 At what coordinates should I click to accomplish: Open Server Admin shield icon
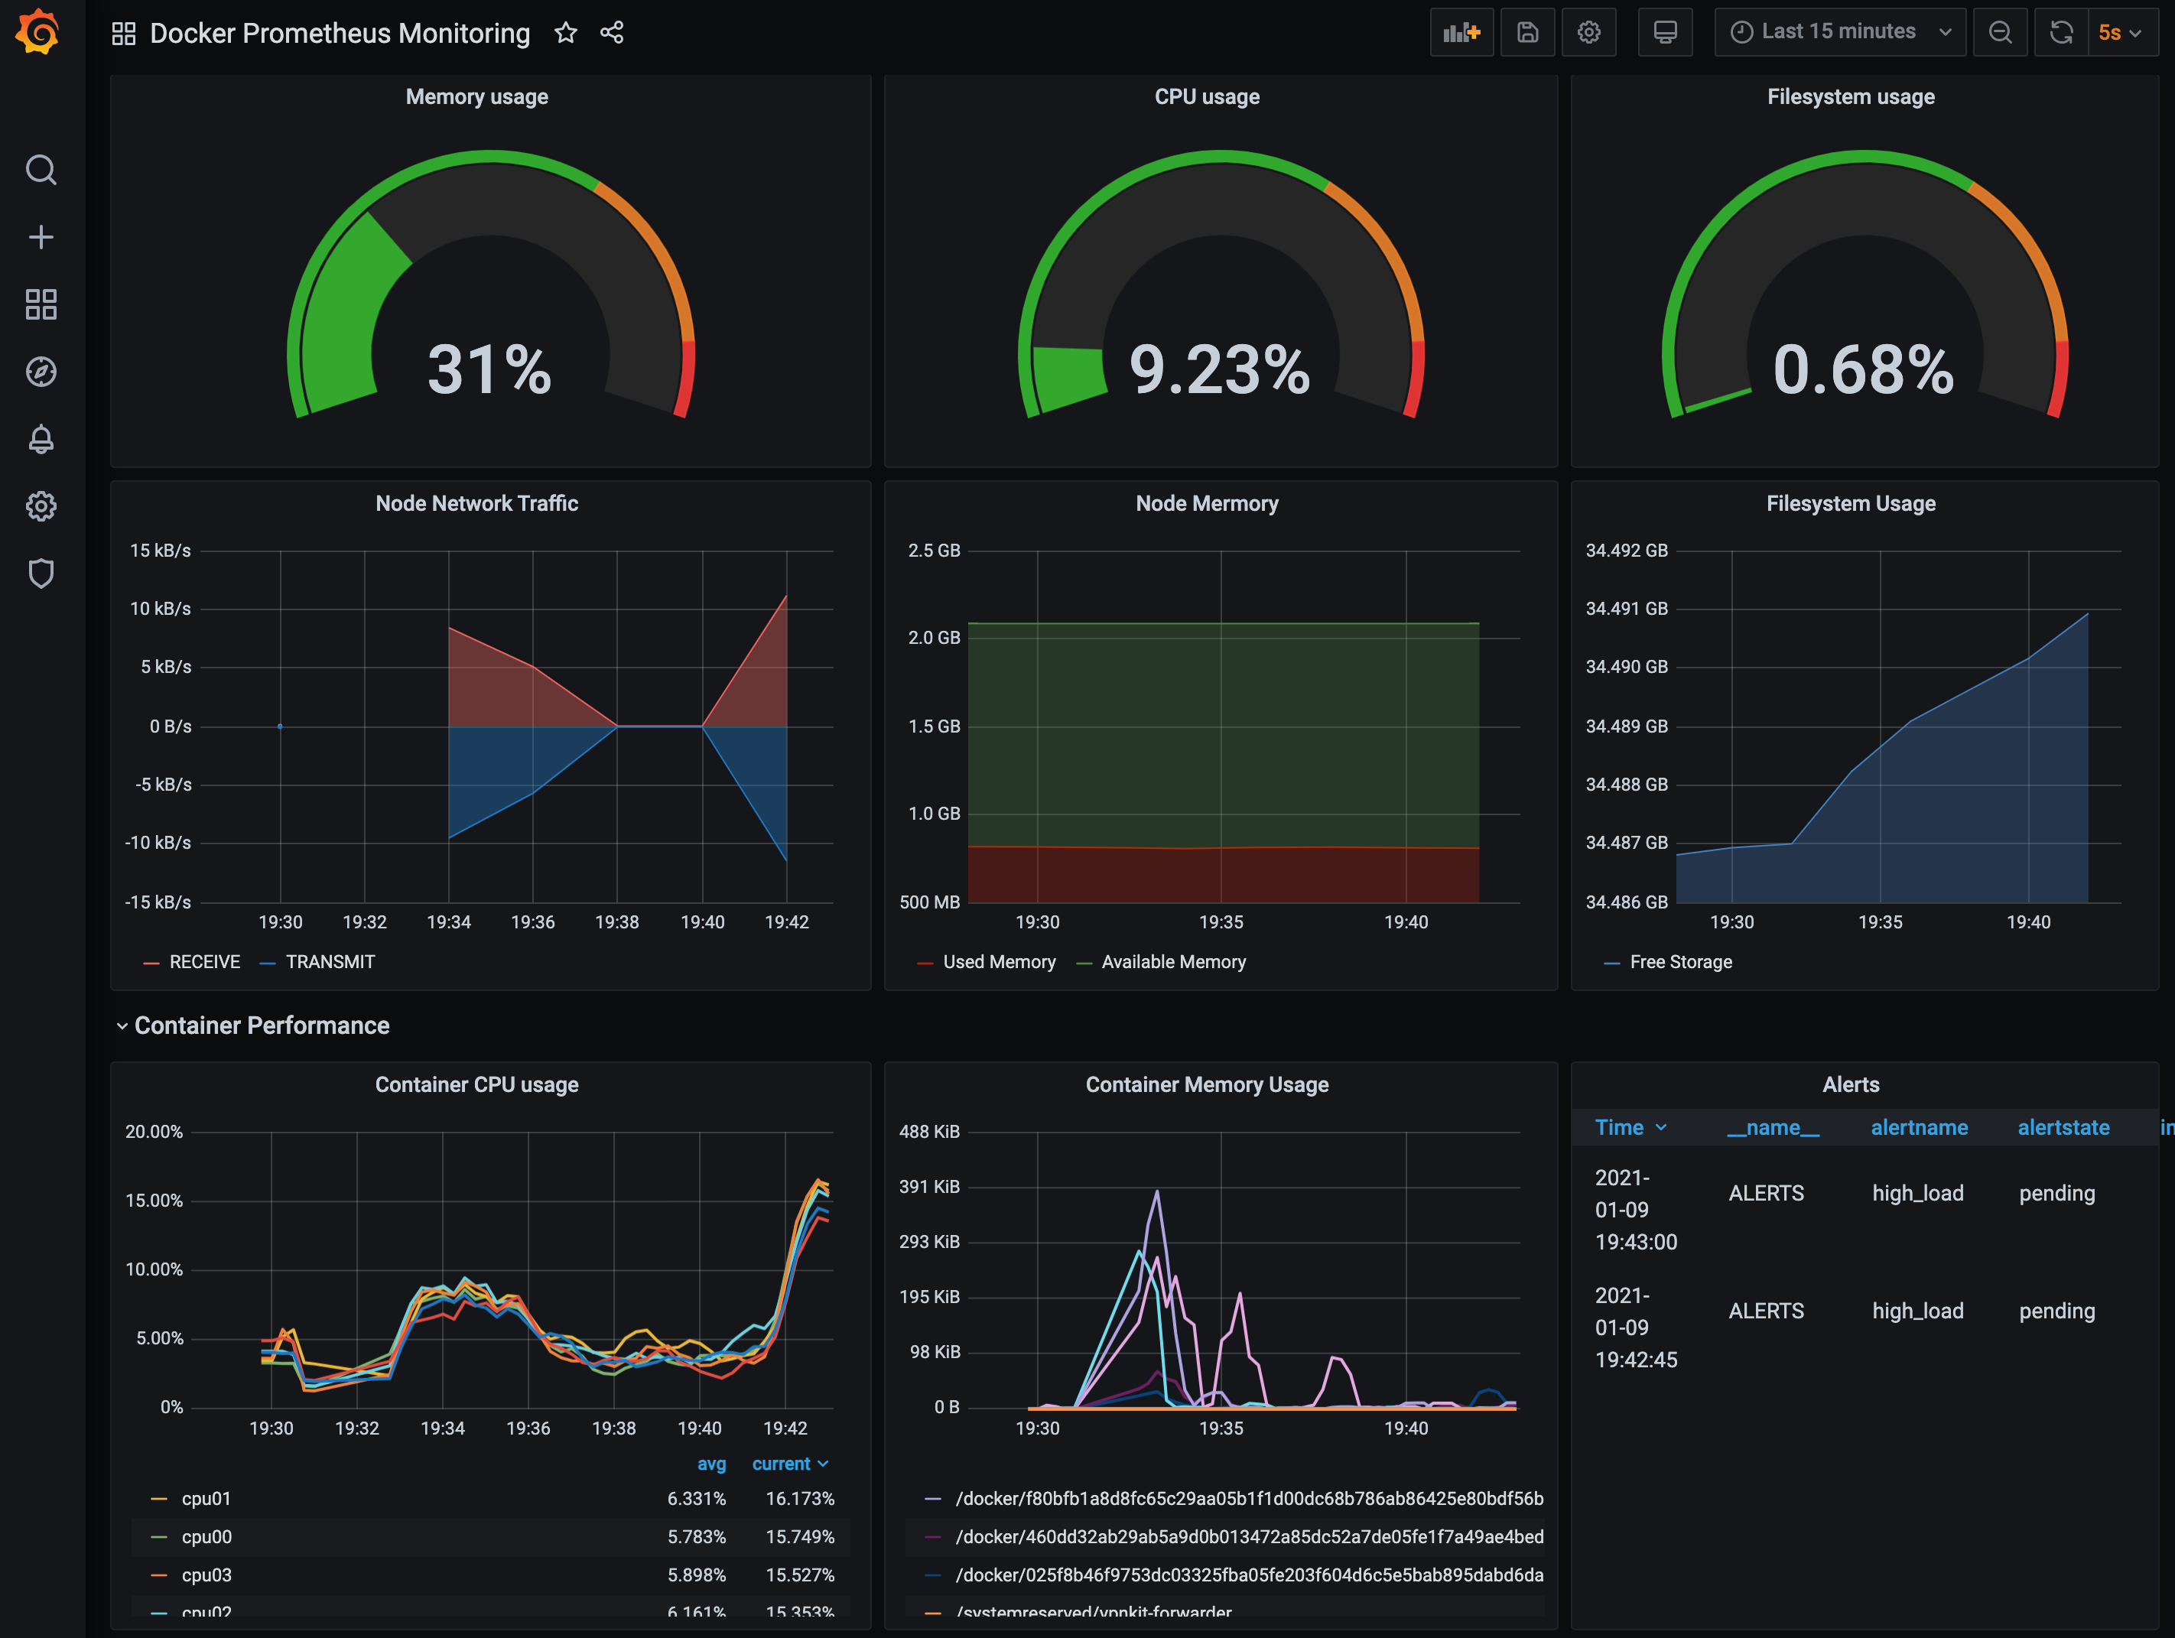(41, 574)
